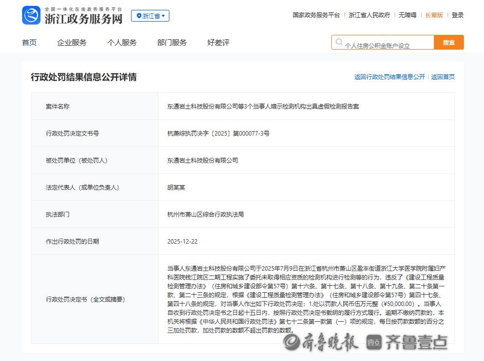The height and width of the screenshot is (361, 484).
Task: Open the 浙江省人民政府 link
Action: tap(369, 15)
